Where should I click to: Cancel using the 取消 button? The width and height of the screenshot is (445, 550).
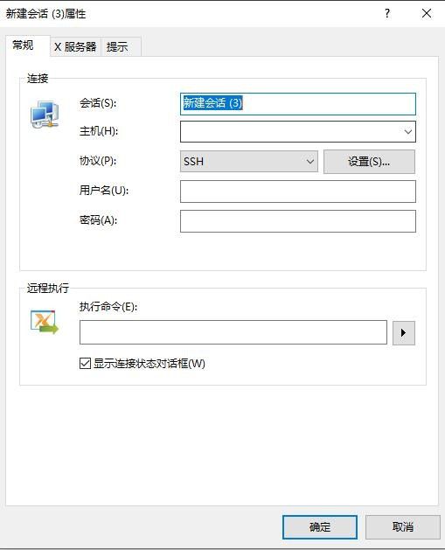pos(402,527)
